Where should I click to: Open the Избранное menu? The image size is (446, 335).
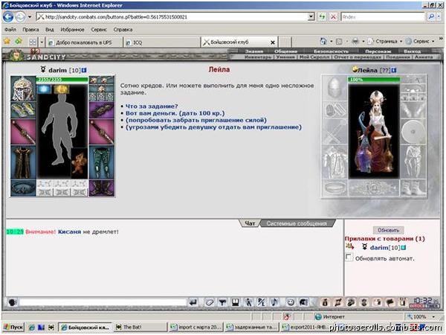coord(72,30)
